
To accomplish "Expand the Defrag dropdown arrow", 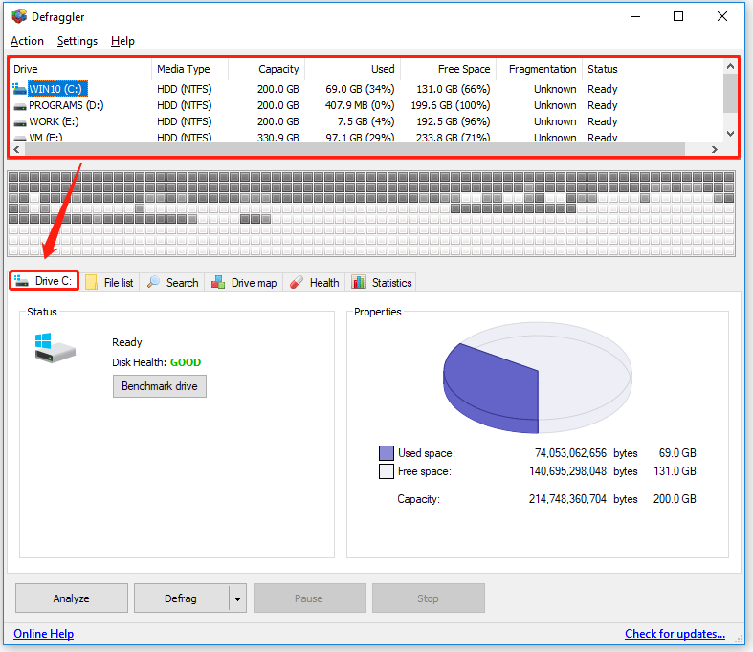I will tap(237, 598).
